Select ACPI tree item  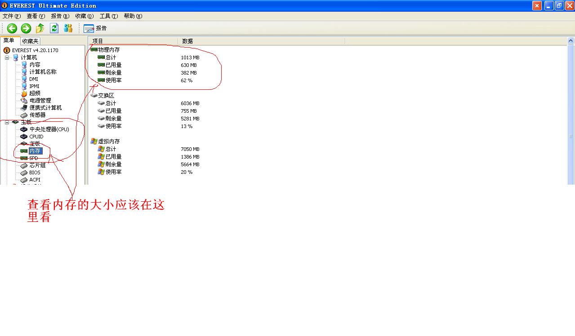35,180
